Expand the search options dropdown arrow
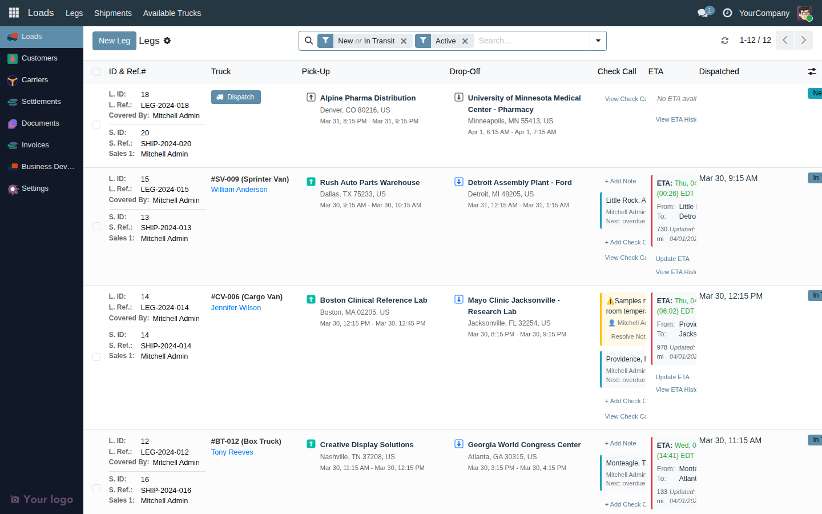822x514 pixels. [598, 41]
